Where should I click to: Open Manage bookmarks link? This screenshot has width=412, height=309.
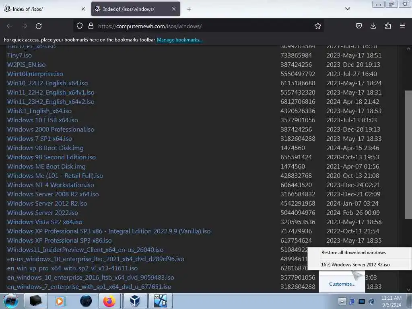pos(180,40)
